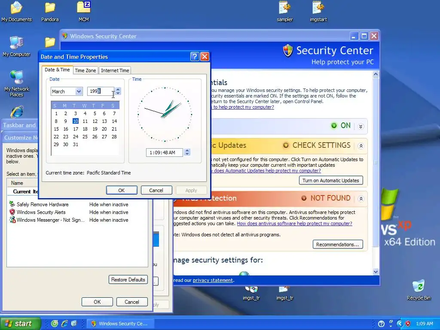Click the Show Desktop quick launch icon
The width and height of the screenshot is (440, 330).
(x=74, y=324)
